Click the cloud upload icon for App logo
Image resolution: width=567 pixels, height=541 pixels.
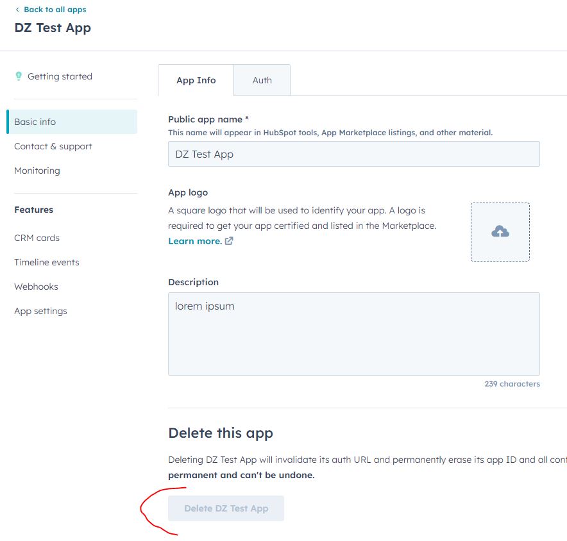tap(500, 231)
